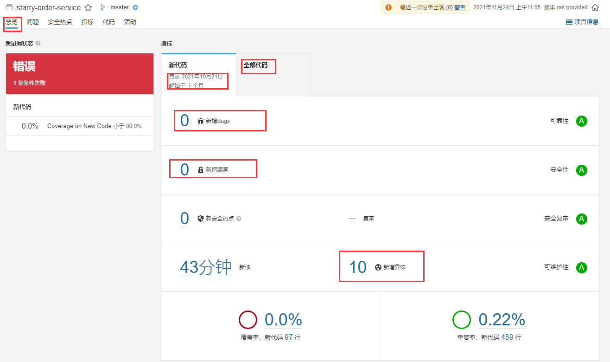
Task: Click the 459 new lines link
Action: coord(507,337)
